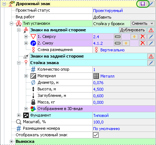Move sign 1. Сверху down with arrow
156x145 pixels.
pos(134,36)
